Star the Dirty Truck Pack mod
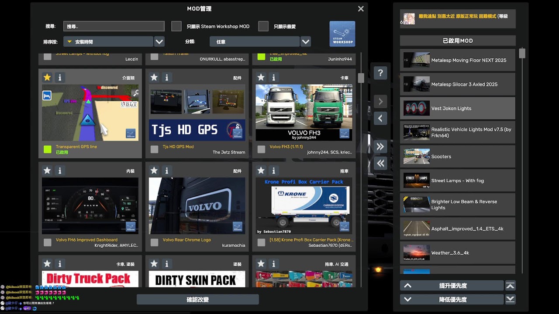This screenshot has height=314, width=559. 47,264
